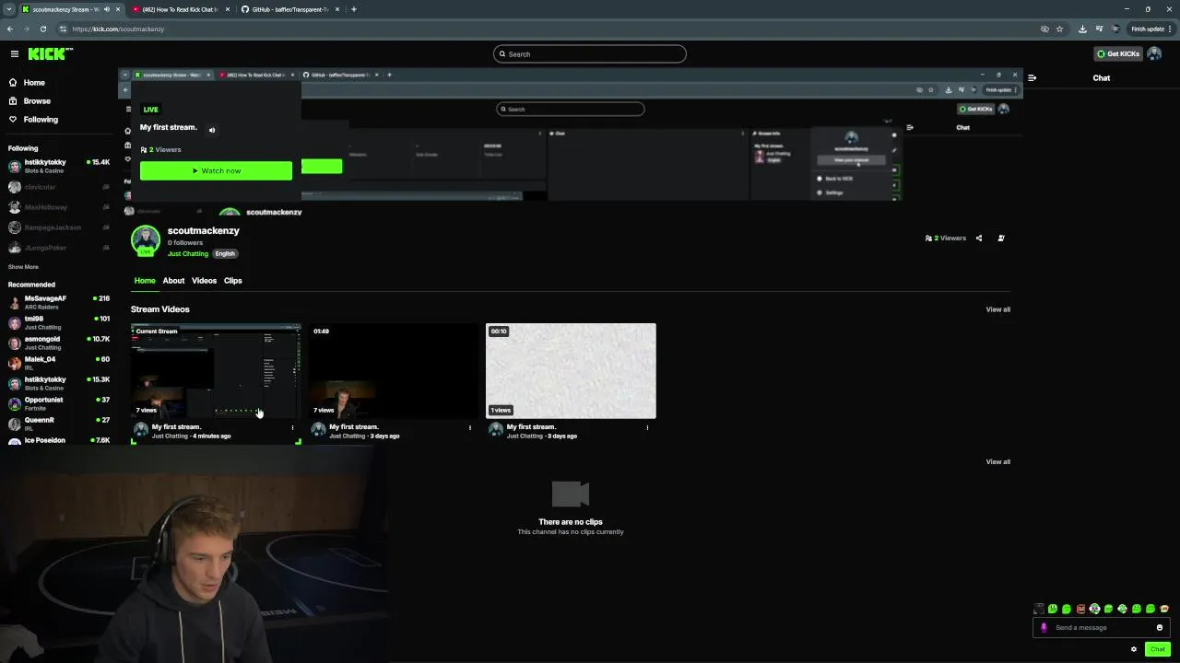Go back in browser history

click(10, 29)
